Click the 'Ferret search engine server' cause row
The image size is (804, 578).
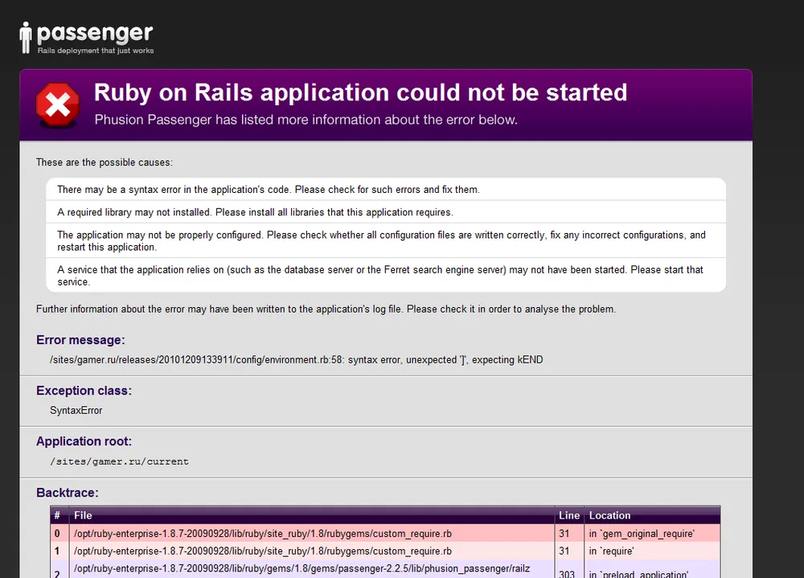386,276
